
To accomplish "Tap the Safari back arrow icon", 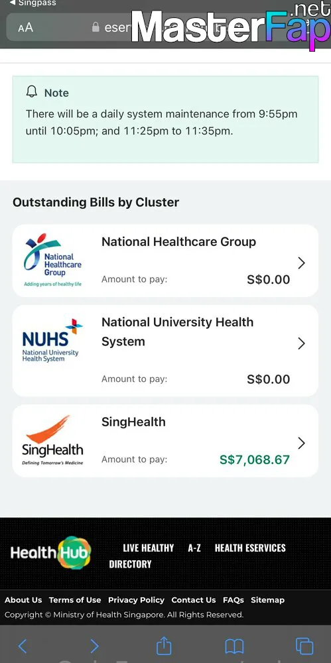I will (x=23, y=646).
